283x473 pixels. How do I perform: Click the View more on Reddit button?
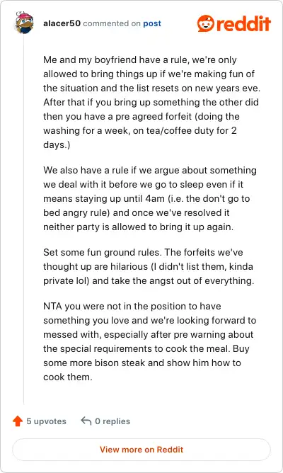pyautogui.click(x=141, y=450)
